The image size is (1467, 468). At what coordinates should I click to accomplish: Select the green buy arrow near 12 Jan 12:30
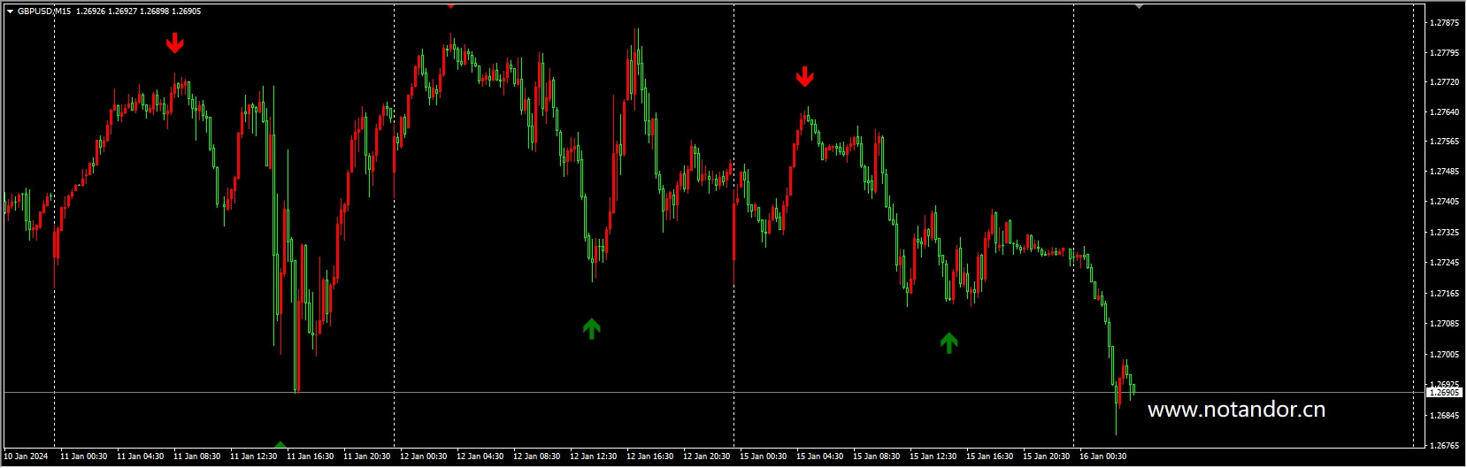(592, 328)
